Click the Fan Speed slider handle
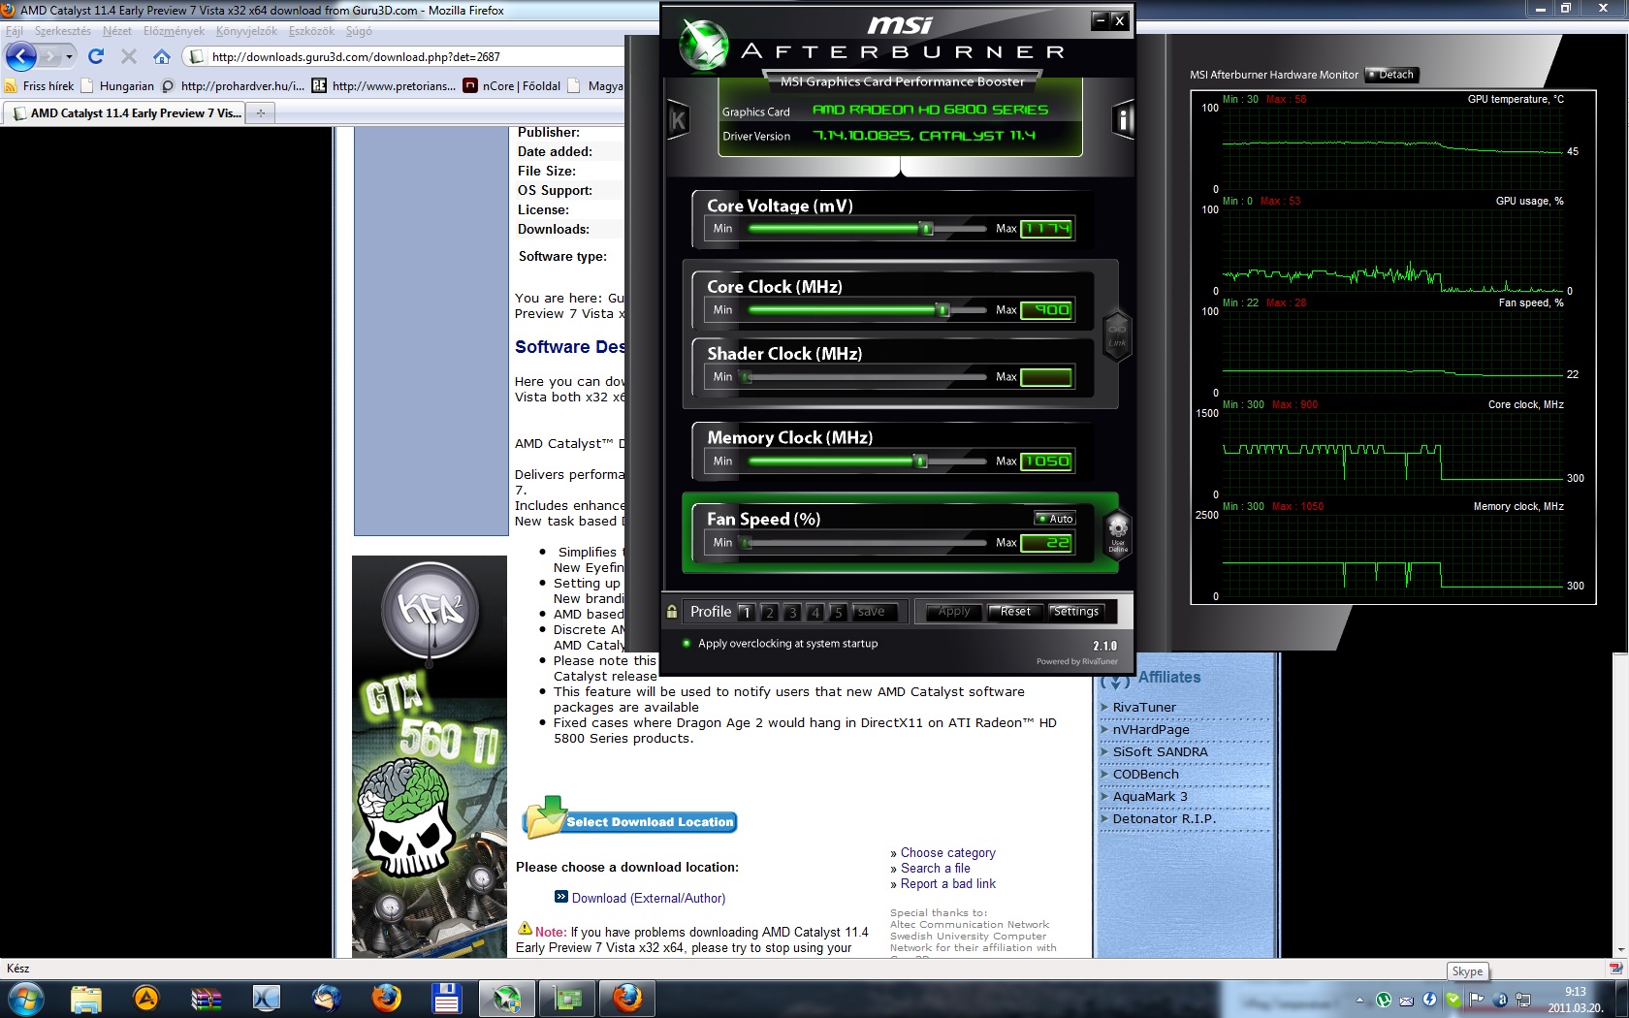Image resolution: width=1629 pixels, height=1018 pixels. 747,543
